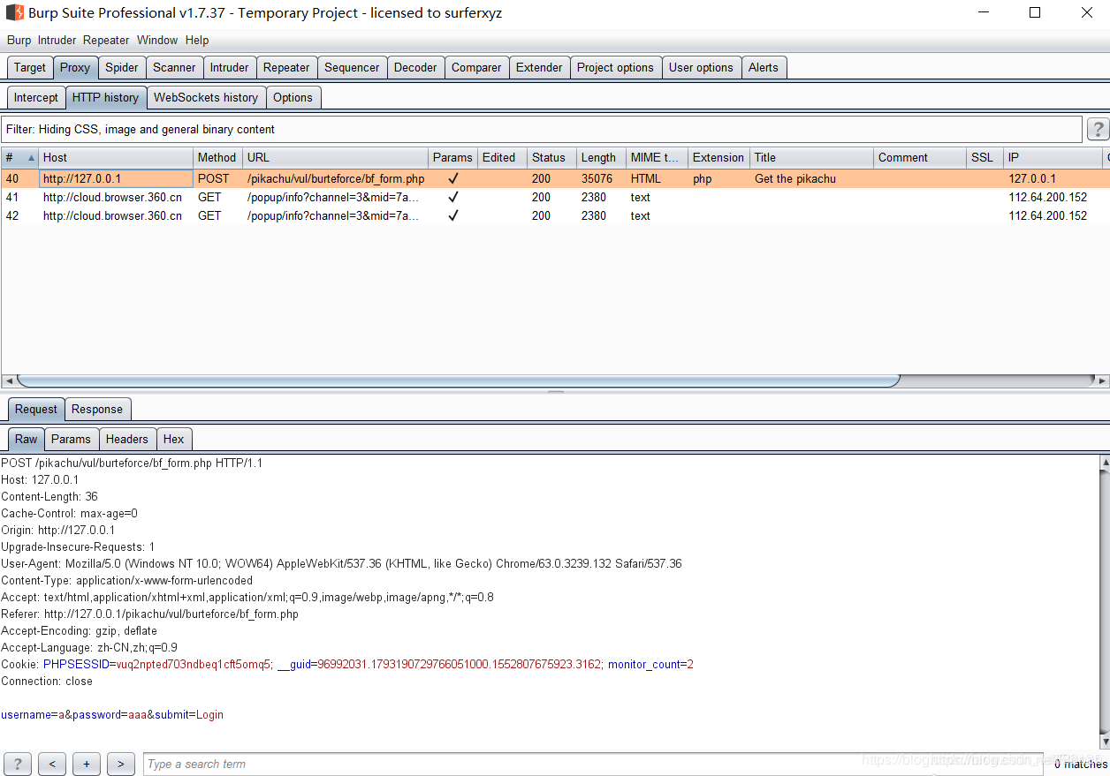1110x776 pixels.
Task: Click Params checkmark in row 40
Action: point(452,178)
